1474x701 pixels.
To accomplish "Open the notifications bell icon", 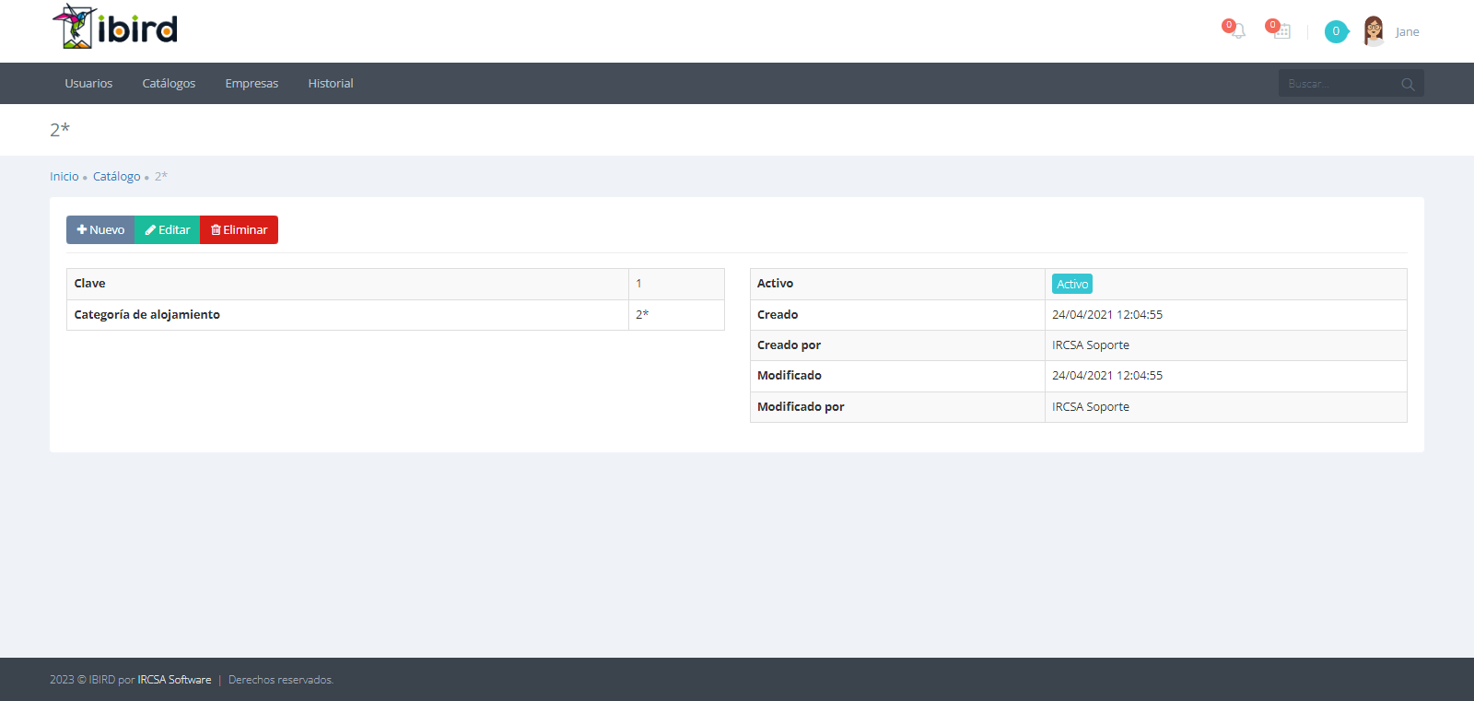I will [x=1237, y=30].
